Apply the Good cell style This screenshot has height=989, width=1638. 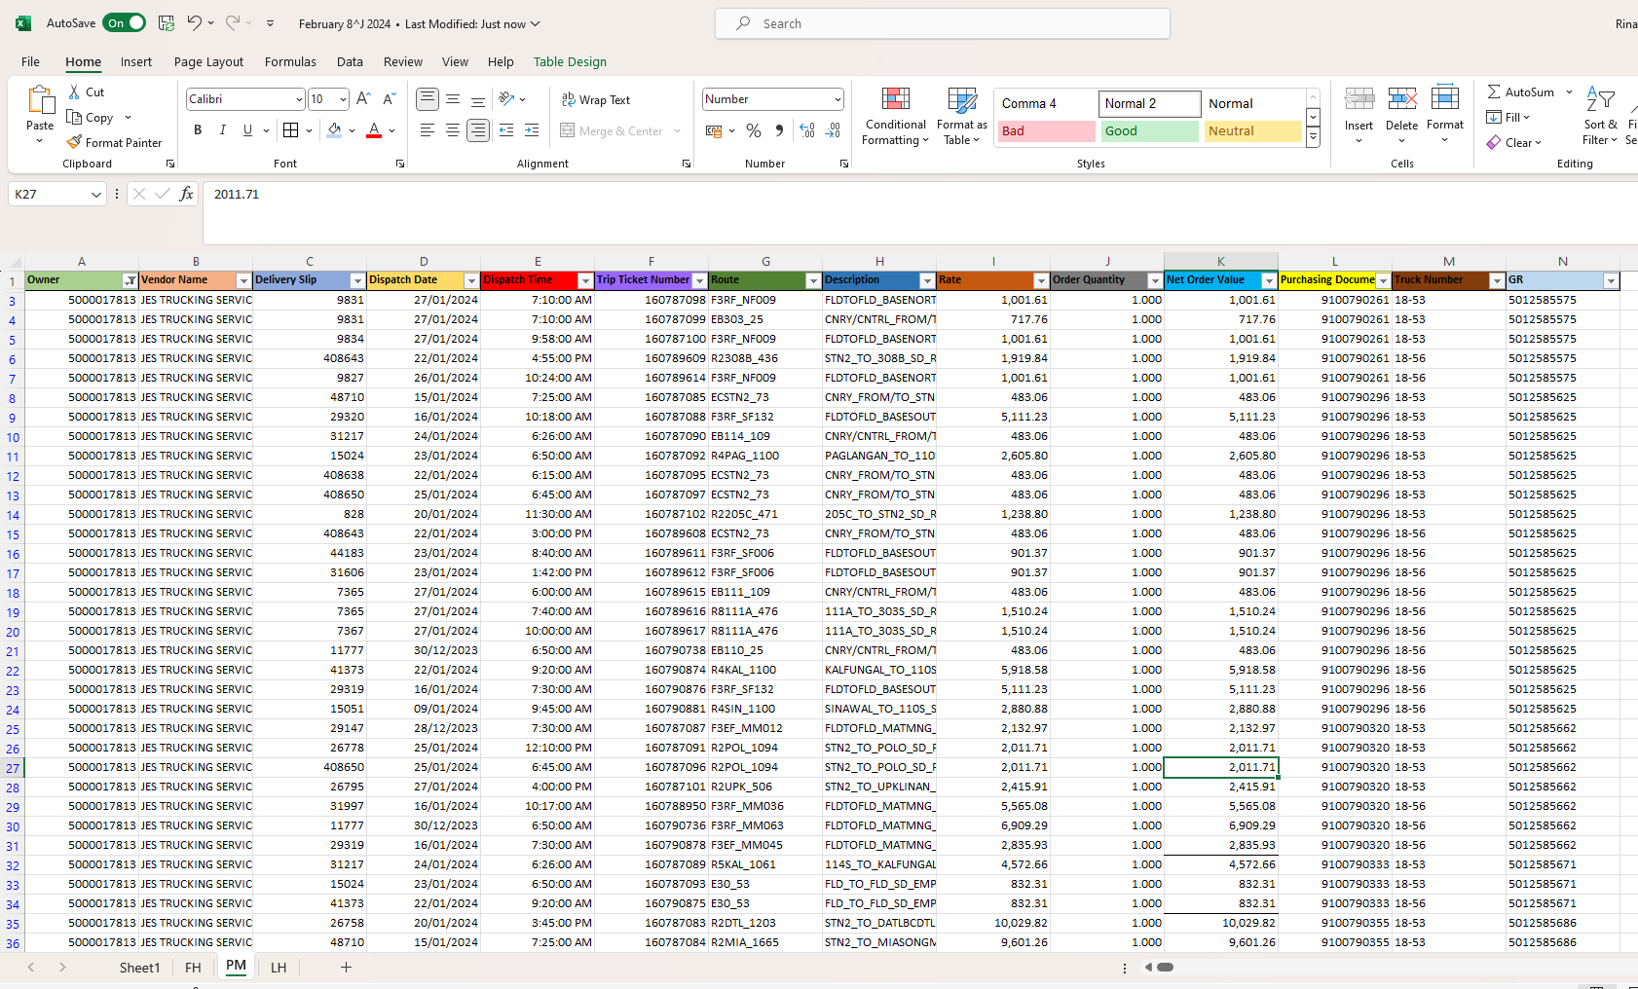1149,130
